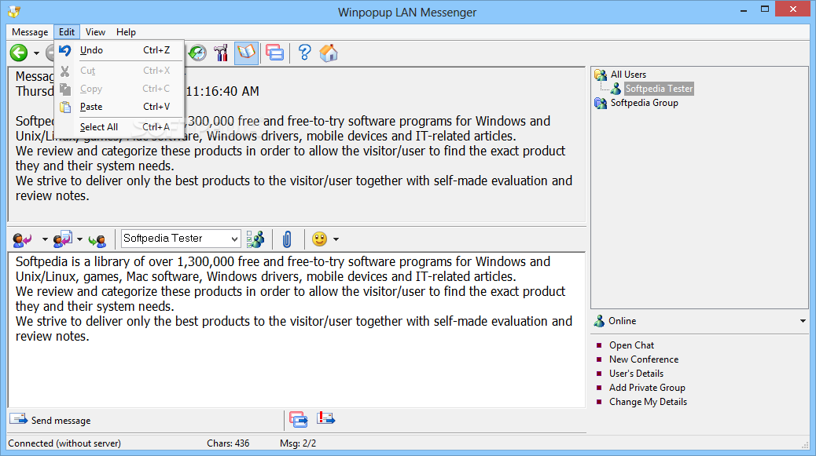The image size is (816, 456).
Task: Select All Users in the user tree
Action: pos(628,75)
